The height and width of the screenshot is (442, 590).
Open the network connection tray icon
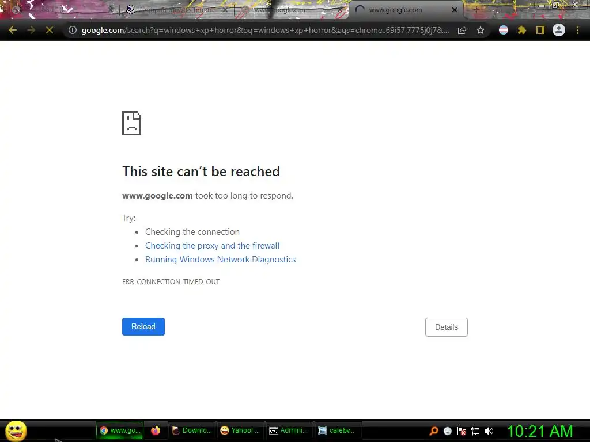click(475, 431)
